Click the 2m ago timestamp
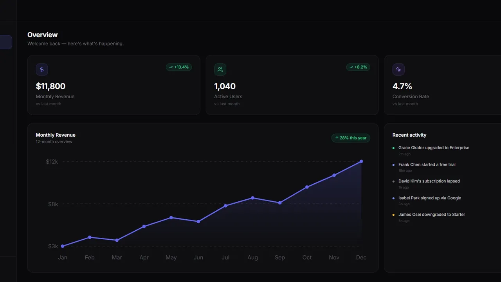Screen dimensions: 501x282 click(404, 154)
